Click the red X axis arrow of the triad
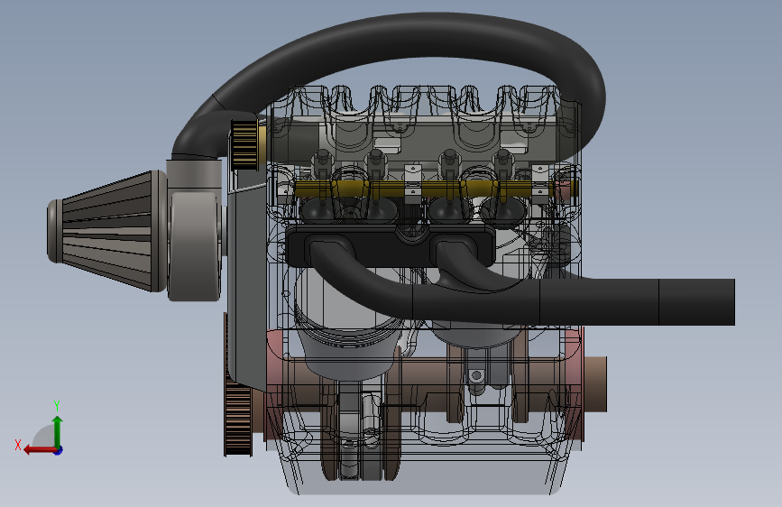Screen dimensions: 782x507 click(x=40, y=450)
